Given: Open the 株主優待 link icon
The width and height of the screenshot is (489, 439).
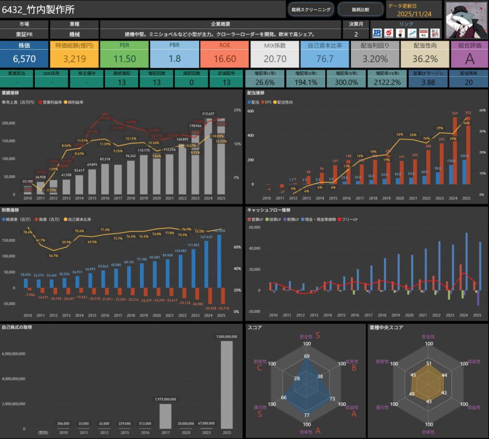Looking at the screenshot, I should pos(434,33).
